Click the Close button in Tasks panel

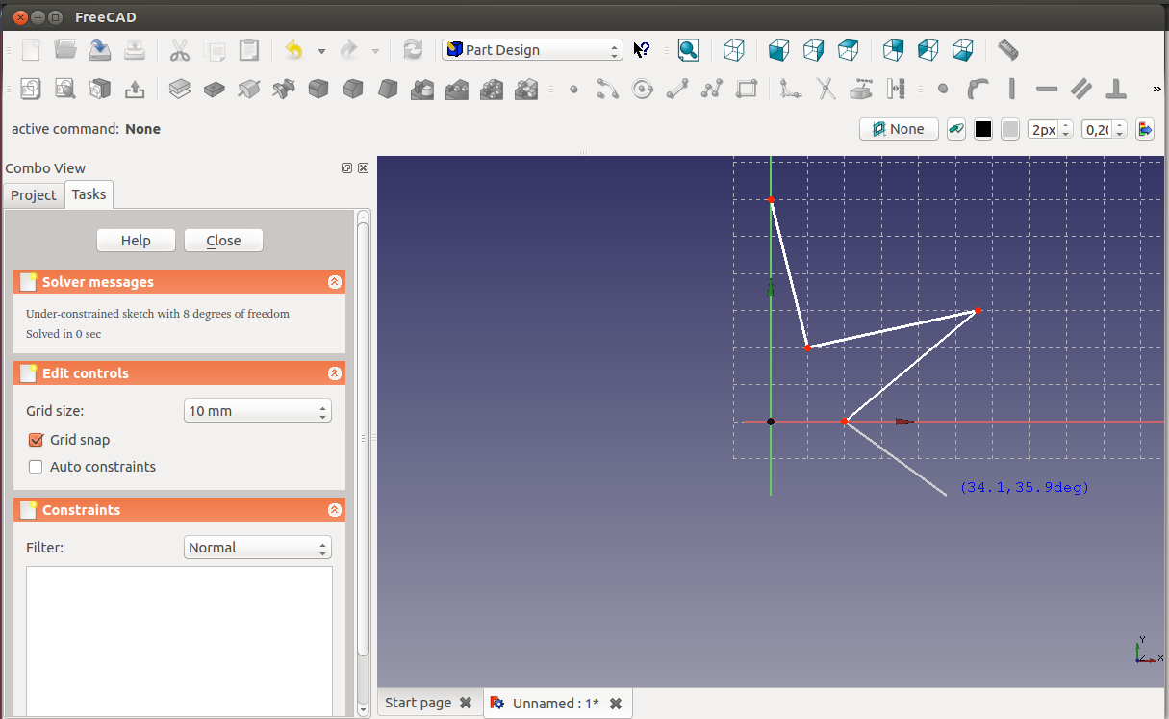point(223,241)
